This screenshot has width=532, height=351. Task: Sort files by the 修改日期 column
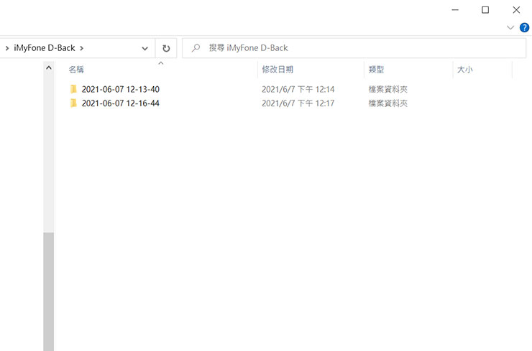[278, 70]
